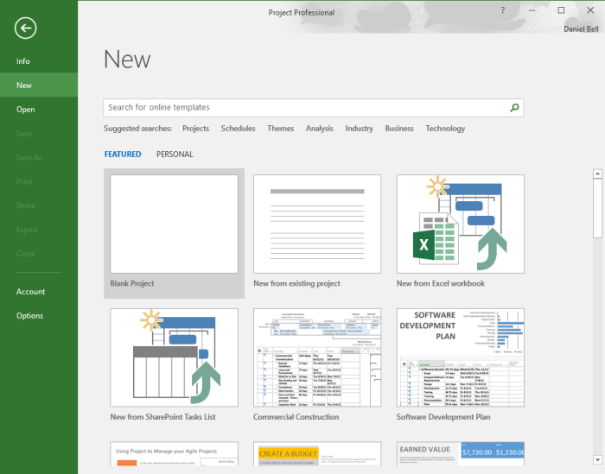
Task: Open Account settings in sidebar
Action: pos(39,291)
